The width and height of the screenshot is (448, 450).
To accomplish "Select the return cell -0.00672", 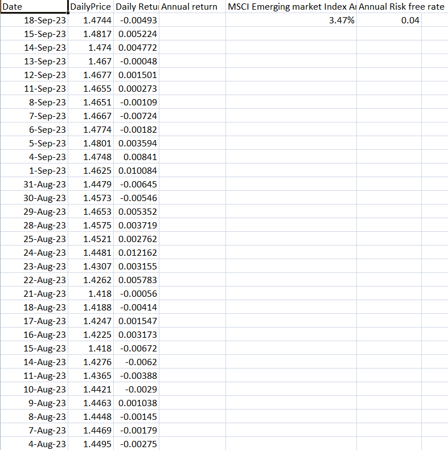I will click(136, 349).
